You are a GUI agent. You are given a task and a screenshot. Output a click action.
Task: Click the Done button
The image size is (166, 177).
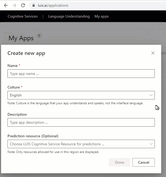(x=120, y=162)
